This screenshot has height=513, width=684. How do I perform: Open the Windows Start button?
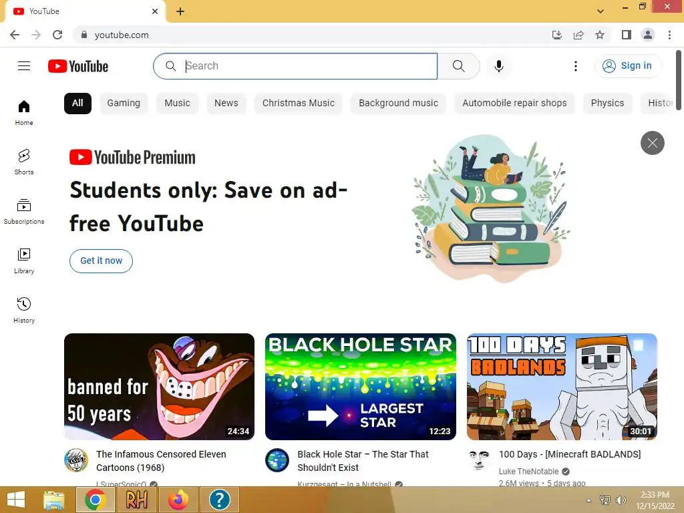coord(16,500)
